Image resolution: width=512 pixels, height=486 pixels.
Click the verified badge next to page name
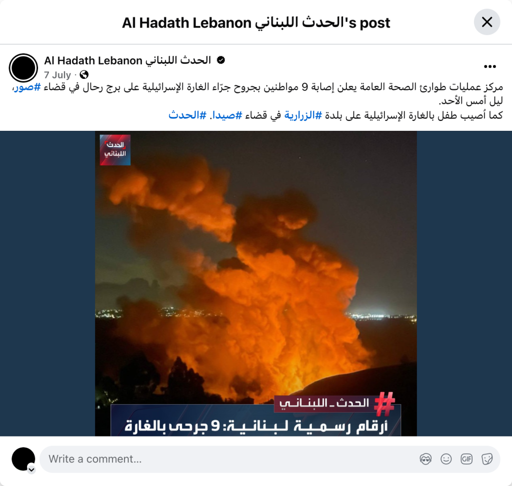[221, 60]
